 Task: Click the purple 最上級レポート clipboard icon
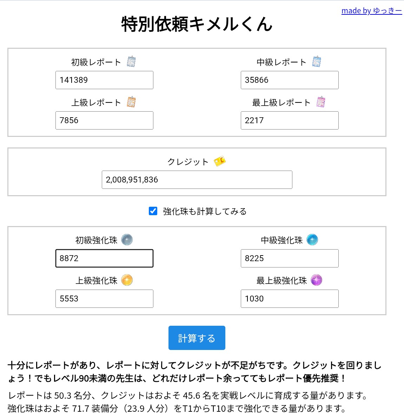pyautogui.click(x=321, y=102)
